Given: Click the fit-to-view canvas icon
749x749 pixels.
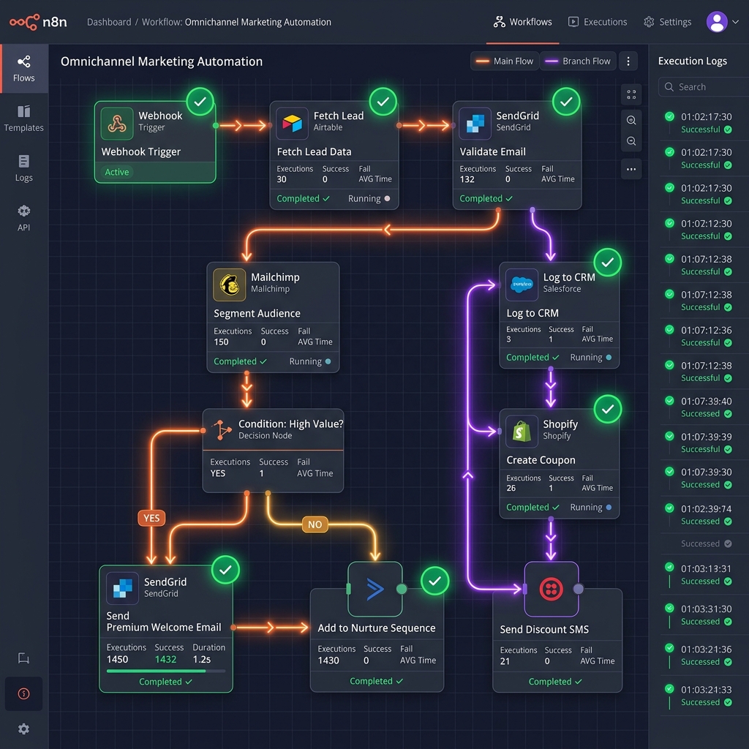Looking at the screenshot, I should point(631,94).
